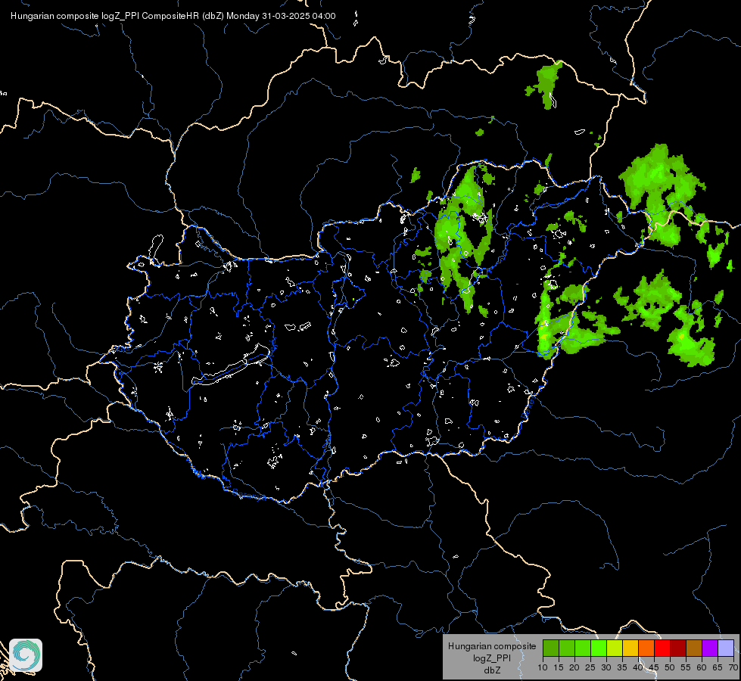Select the 35–40 dBZ yellow swatch
This screenshot has height=681, width=741.
[x=630, y=648]
